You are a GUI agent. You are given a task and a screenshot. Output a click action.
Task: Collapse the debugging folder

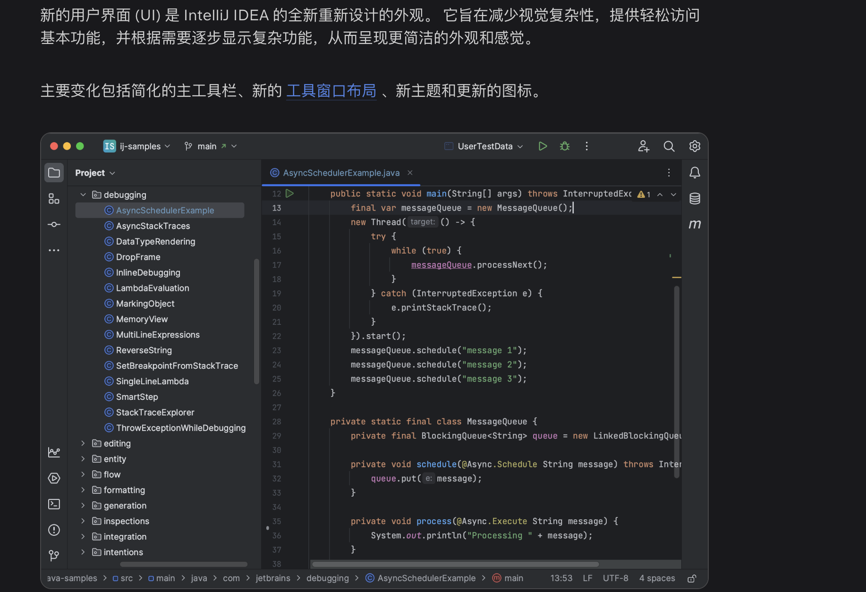point(83,195)
